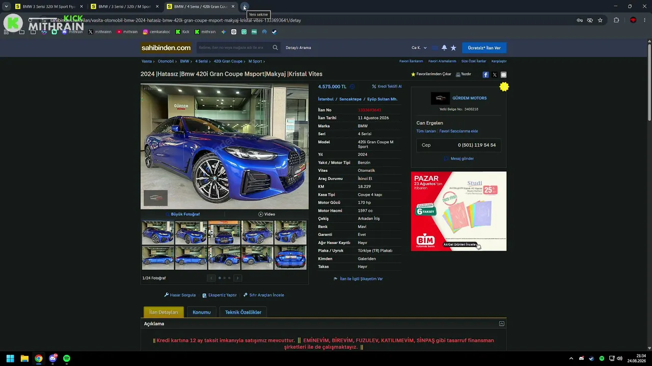Play the listing Video
Screen dimensions: 652x366
point(266,214)
